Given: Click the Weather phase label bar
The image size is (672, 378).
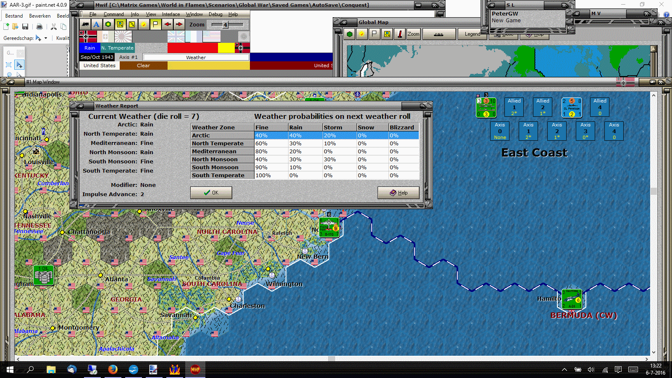Looking at the screenshot, I should coord(196,57).
